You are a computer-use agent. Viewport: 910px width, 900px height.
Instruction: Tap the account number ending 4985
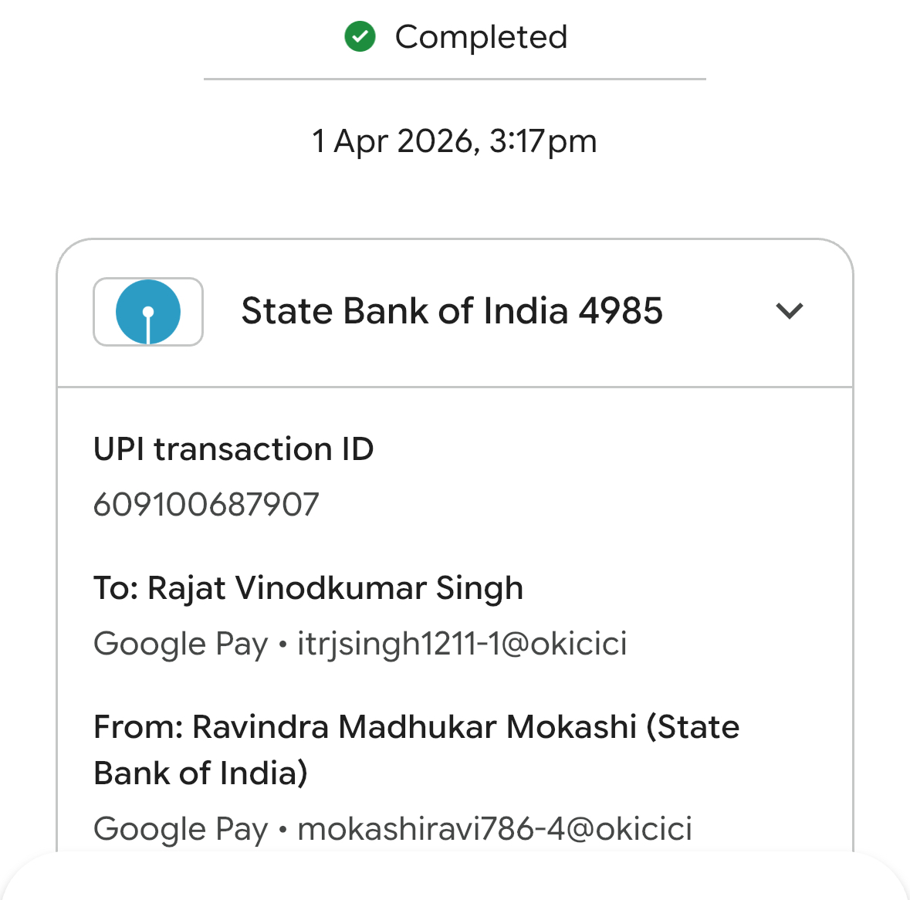click(621, 311)
